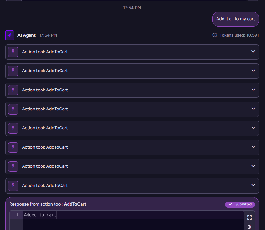Click lightning icon of first AddToCart action
This screenshot has height=230, width=265.
(13, 52)
